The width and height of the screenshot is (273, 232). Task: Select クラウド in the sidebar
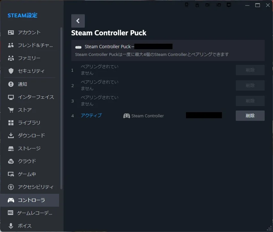[30, 161]
